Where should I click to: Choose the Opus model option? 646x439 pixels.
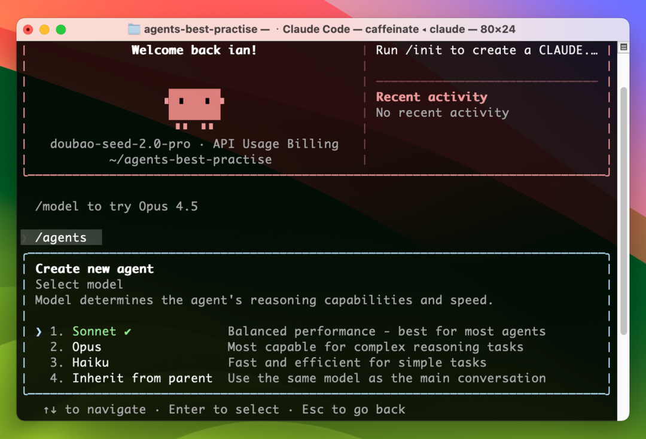click(87, 347)
